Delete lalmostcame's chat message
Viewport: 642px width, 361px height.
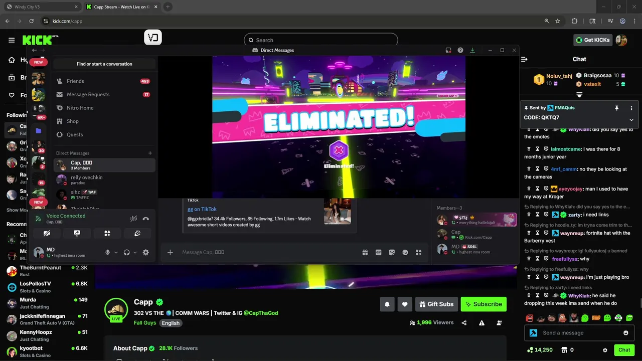pos(529,149)
